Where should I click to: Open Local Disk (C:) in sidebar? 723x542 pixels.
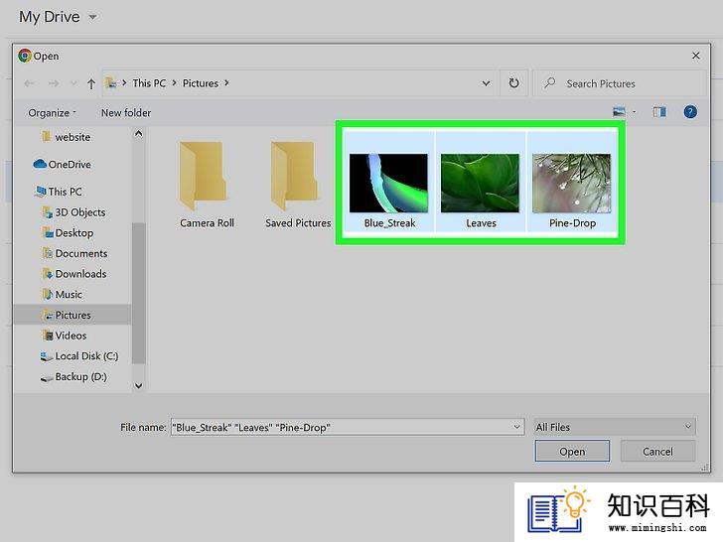tap(79, 356)
